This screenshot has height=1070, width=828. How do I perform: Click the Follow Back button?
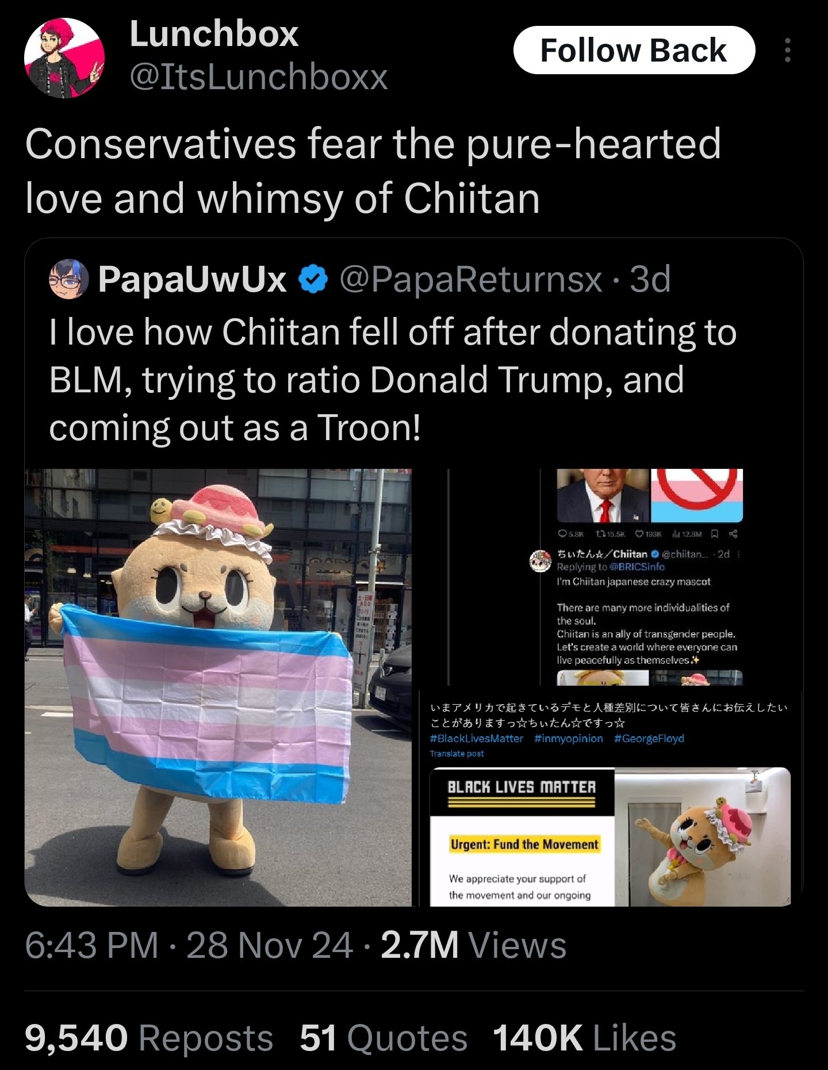click(634, 50)
